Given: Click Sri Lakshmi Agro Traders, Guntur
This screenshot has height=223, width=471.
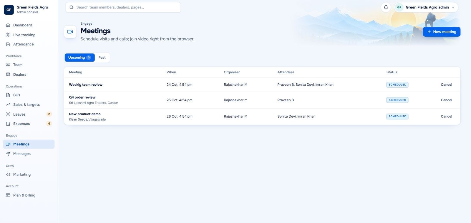Looking at the screenshot, I should click(x=93, y=103).
